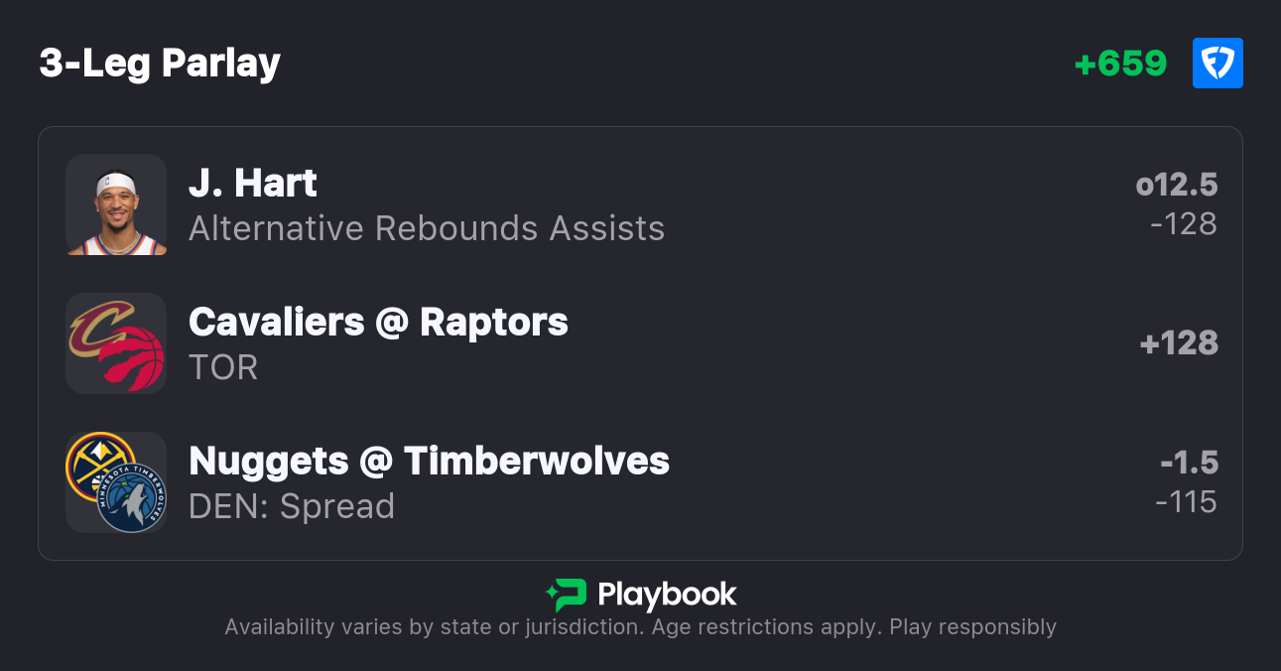Click the +659 parlay odds
The height and width of the screenshot is (671, 1281).
tap(1120, 64)
